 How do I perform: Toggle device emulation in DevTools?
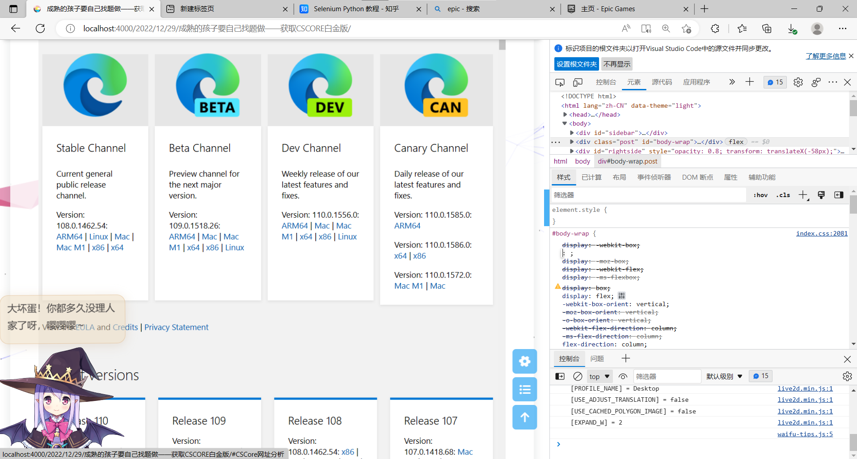click(578, 82)
